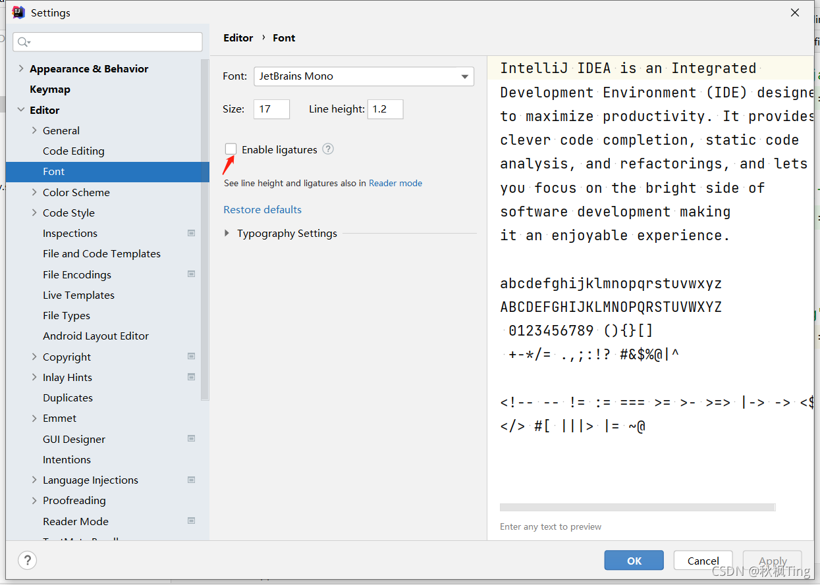Open Intentions settings page
820x585 pixels.
pyautogui.click(x=67, y=460)
